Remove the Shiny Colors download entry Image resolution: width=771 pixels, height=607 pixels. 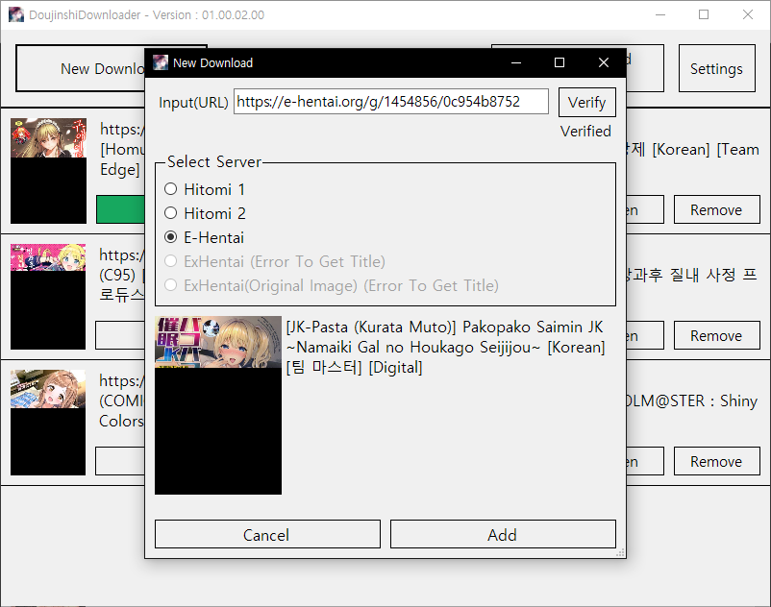point(716,462)
